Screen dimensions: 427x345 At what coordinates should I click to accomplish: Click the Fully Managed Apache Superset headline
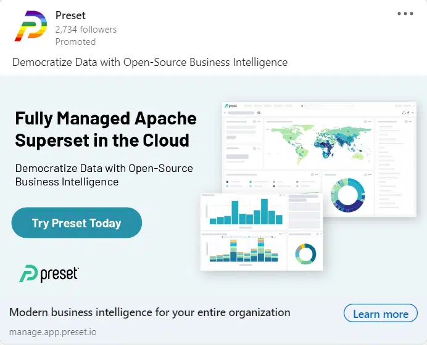106,129
